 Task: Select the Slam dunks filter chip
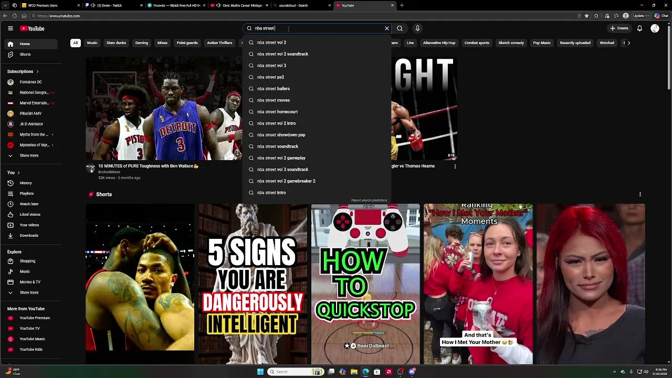pos(116,43)
